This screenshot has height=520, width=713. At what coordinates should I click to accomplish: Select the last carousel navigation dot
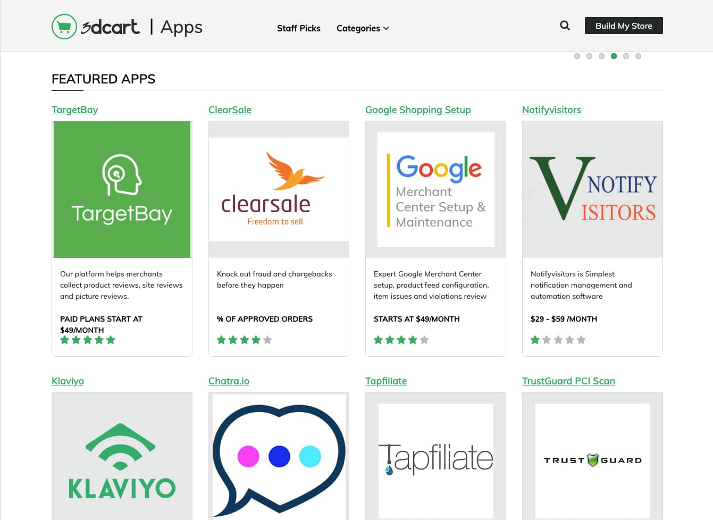click(x=638, y=56)
